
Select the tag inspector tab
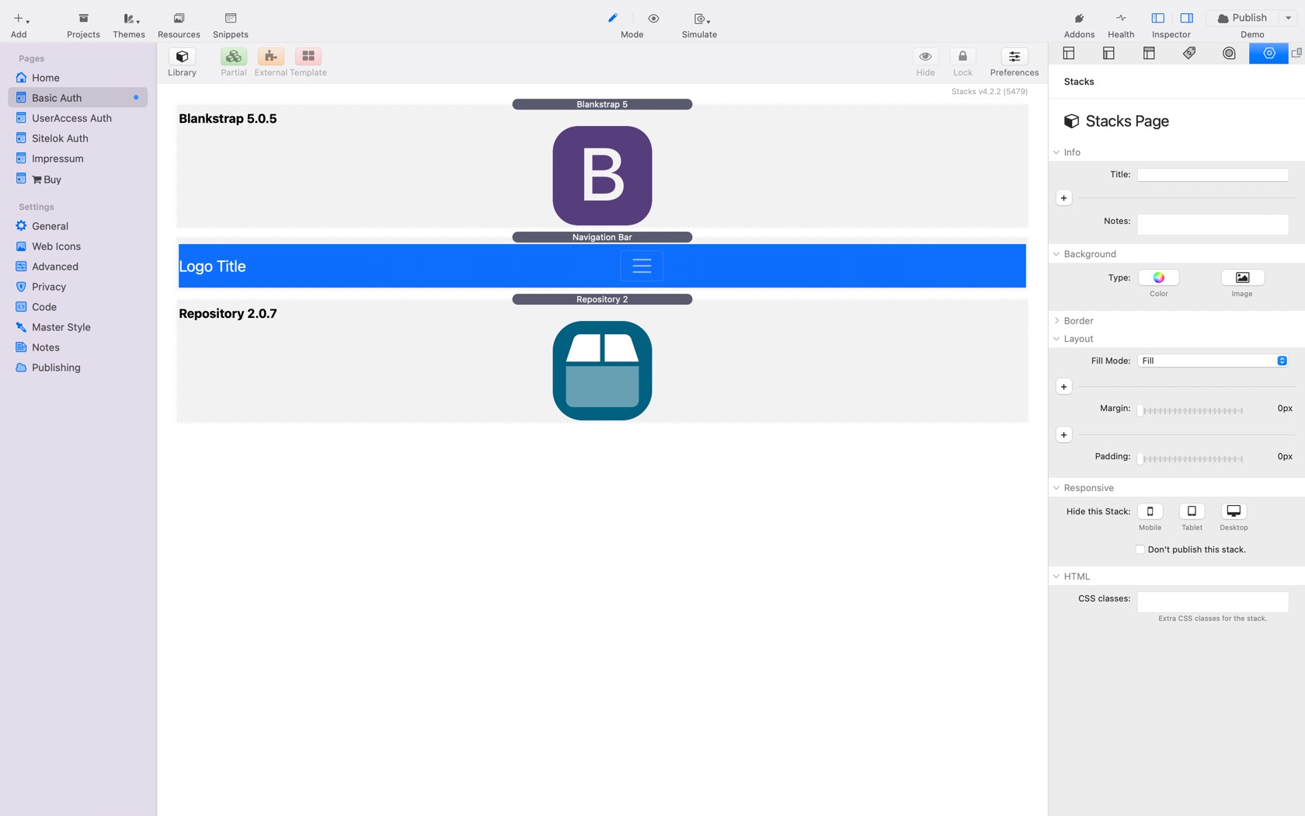(1189, 54)
